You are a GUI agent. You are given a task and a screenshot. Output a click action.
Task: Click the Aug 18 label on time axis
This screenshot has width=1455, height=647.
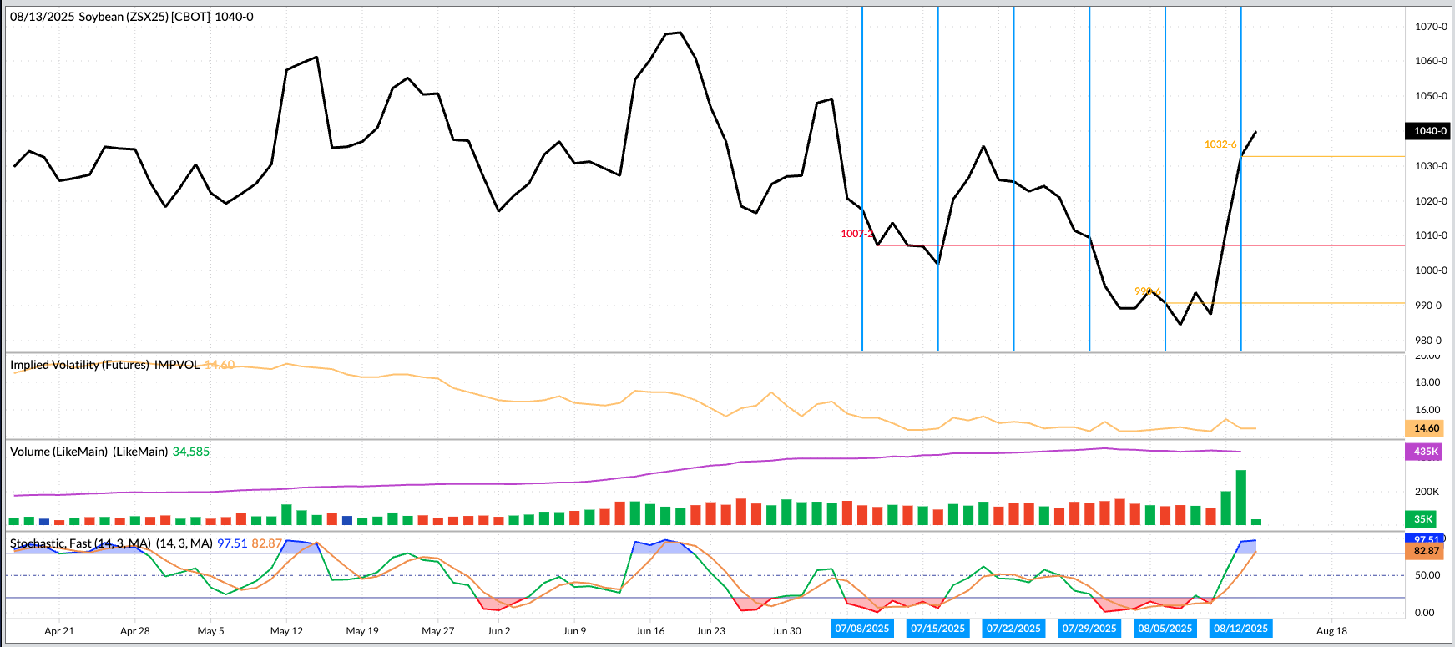[1331, 631]
